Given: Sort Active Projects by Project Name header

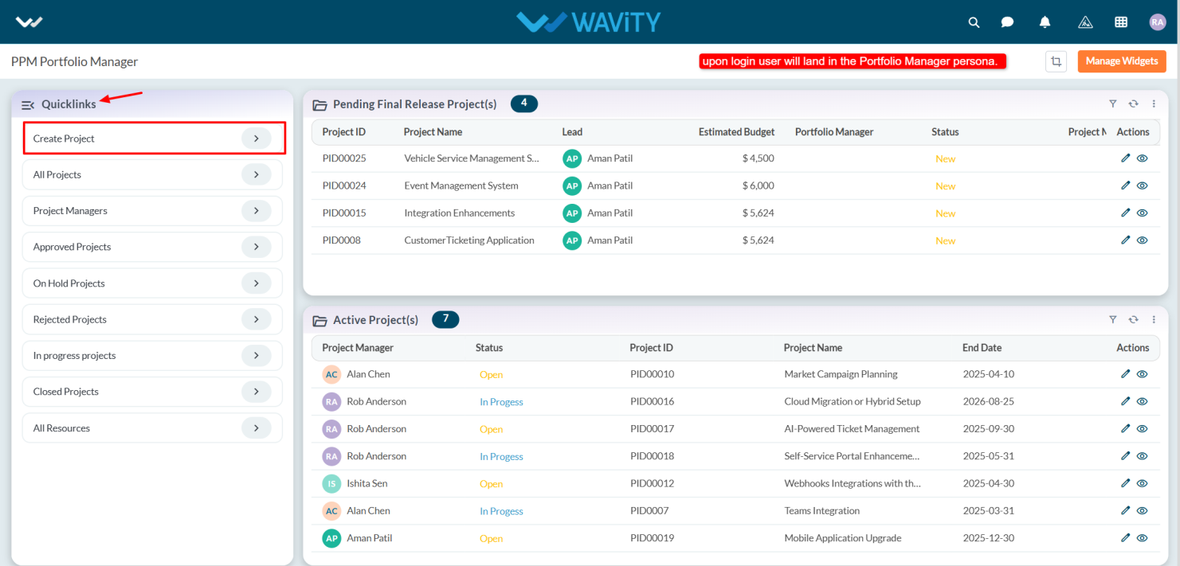Looking at the screenshot, I should (813, 348).
